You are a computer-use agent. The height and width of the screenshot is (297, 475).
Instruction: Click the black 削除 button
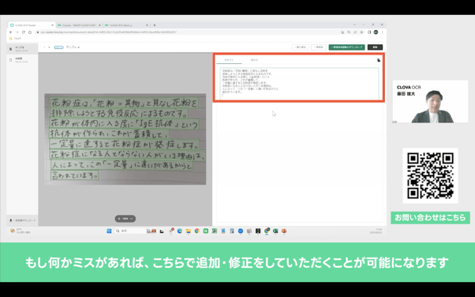point(375,47)
